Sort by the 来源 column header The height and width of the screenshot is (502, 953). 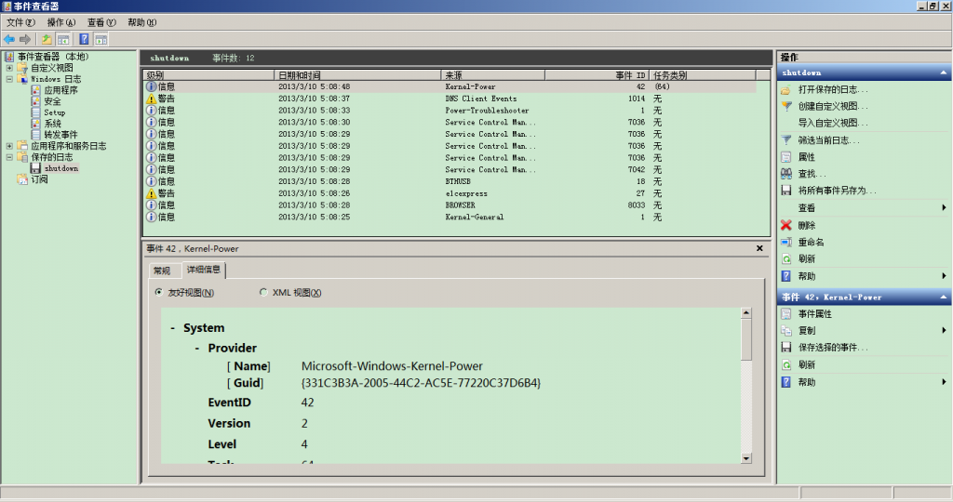click(x=492, y=75)
